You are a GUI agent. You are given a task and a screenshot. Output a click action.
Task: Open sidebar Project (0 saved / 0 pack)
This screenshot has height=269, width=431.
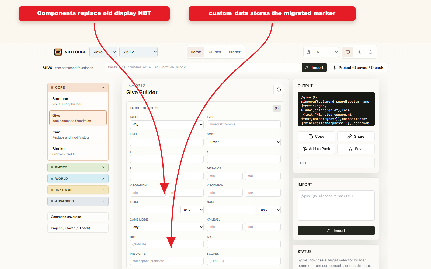78,228
